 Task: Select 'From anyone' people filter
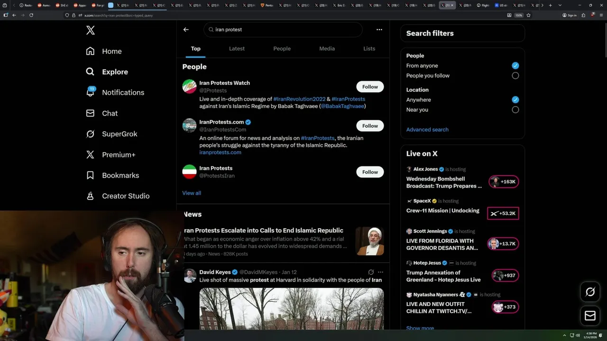click(x=515, y=66)
